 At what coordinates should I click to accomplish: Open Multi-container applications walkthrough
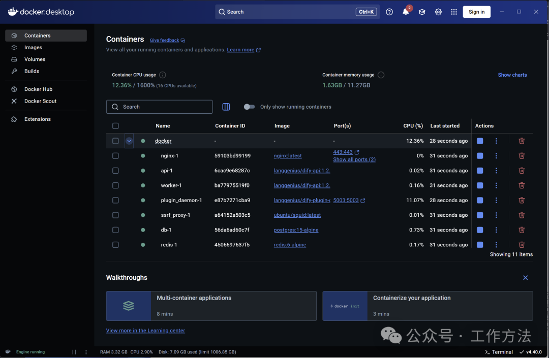click(x=211, y=306)
